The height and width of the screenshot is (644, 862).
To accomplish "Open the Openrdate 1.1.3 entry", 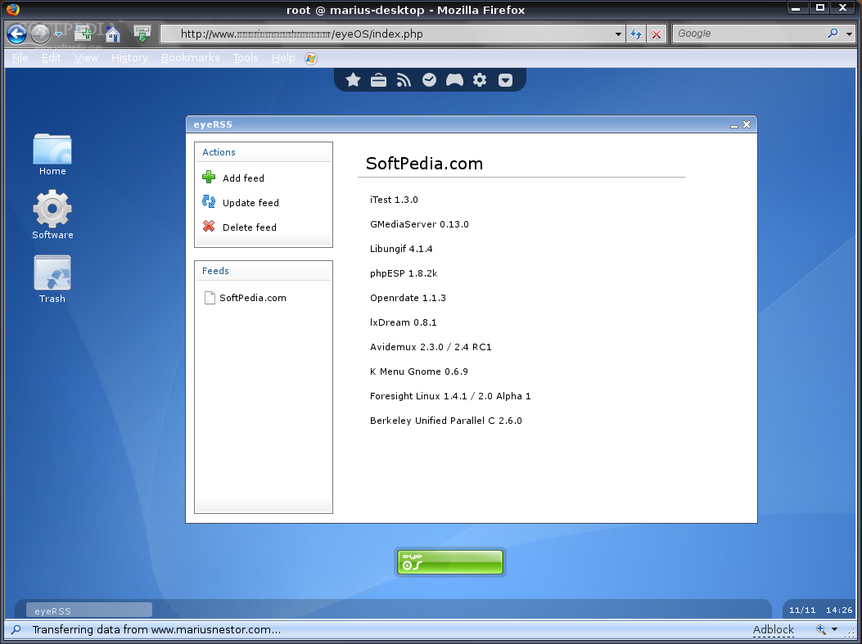I will tap(408, 298).
